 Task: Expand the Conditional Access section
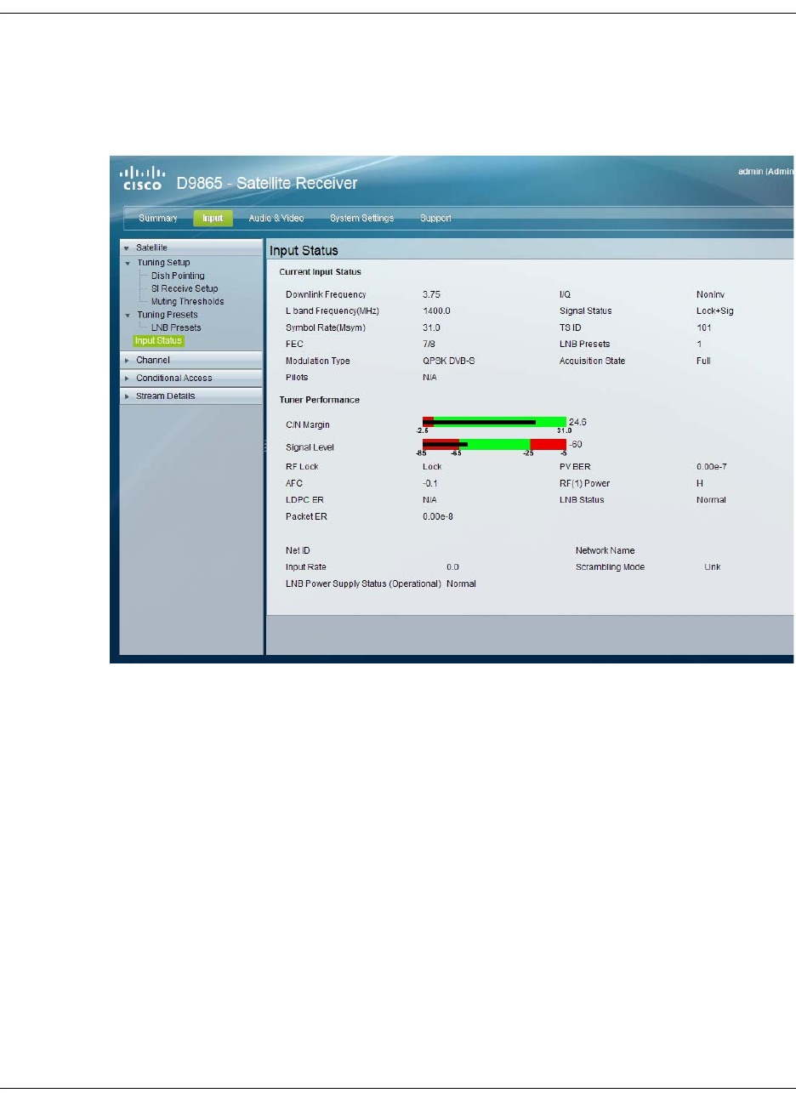coord(191,378)
